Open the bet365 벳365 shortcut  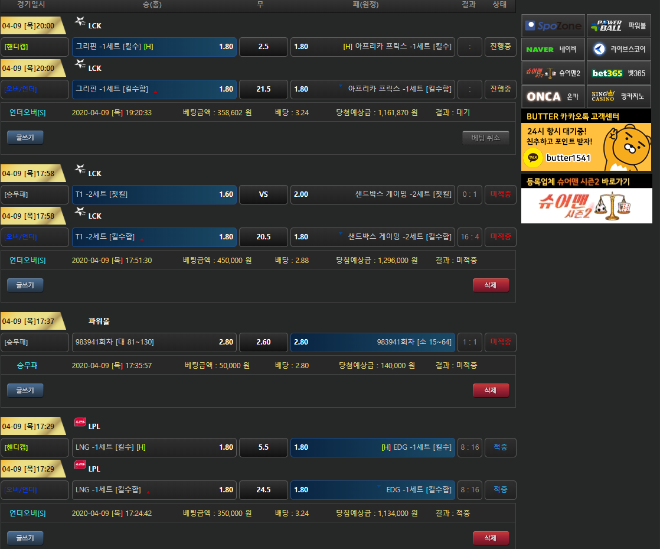(619, 73)
